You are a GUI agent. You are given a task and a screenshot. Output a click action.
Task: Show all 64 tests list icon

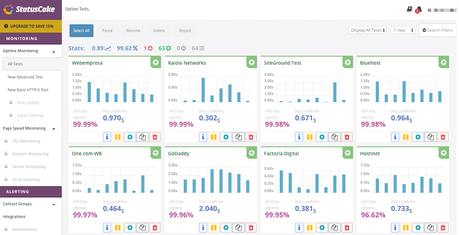[198, 48]
